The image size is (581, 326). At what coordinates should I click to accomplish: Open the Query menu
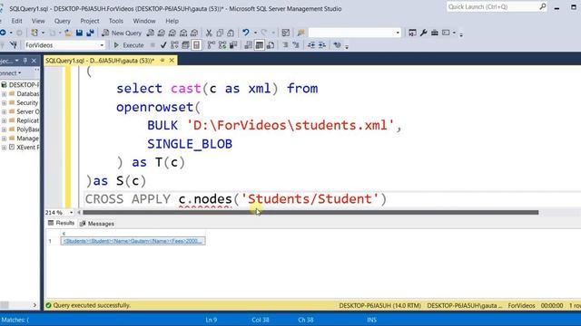pyautogui.click(x=63, y=21)
